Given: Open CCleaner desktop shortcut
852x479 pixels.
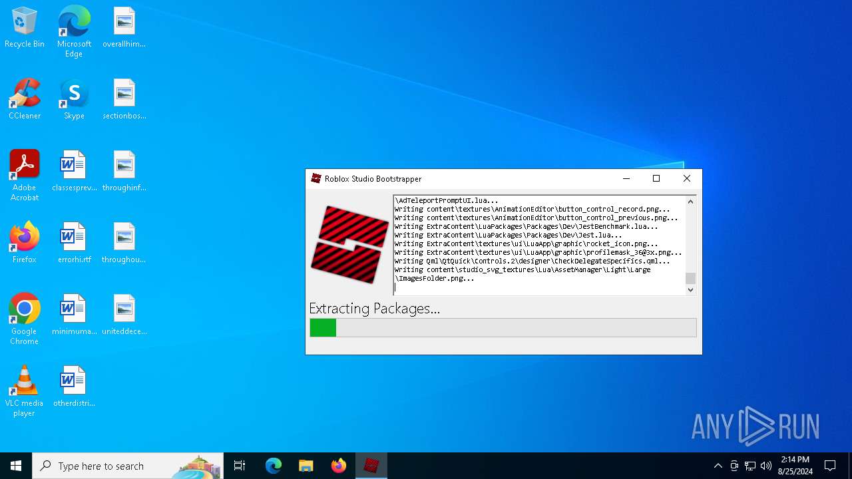Looking at the screenshot, I should [x=25, y=99].
